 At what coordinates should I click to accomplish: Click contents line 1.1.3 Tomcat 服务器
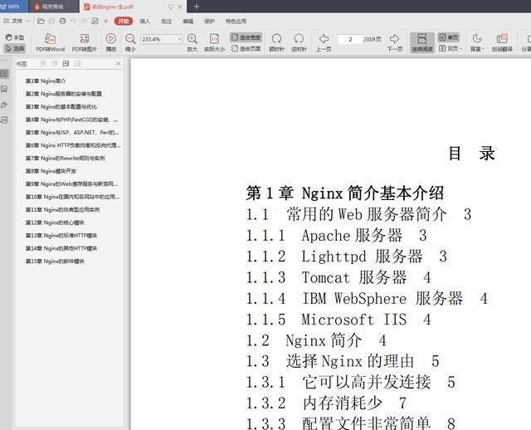pyautogui.click(x=339, y=277)
